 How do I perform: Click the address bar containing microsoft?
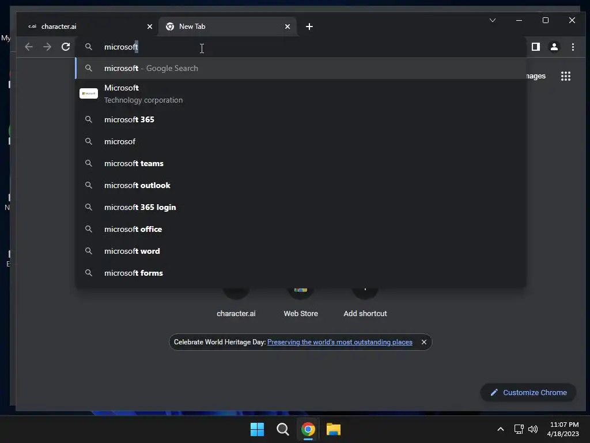coord(301,47)
